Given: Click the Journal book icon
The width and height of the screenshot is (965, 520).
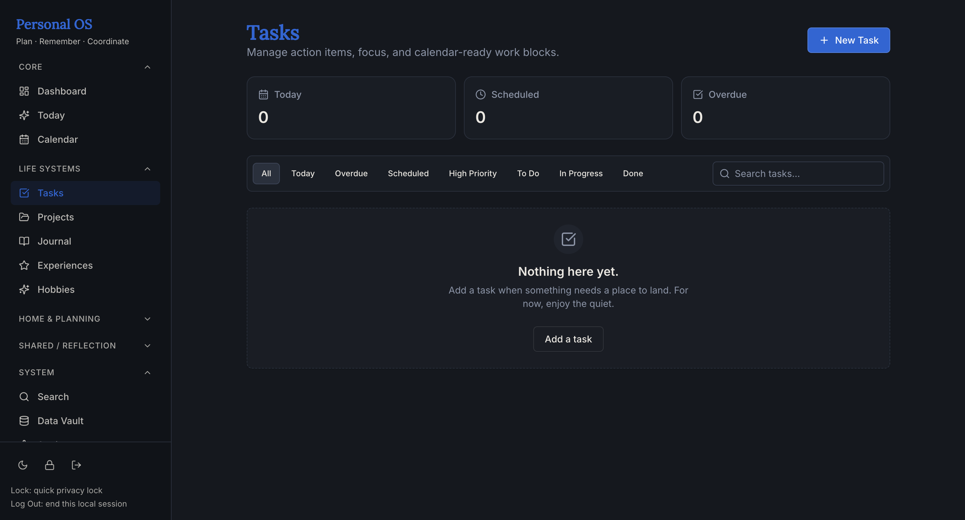Looking at the screenshot, I should 24,241.
